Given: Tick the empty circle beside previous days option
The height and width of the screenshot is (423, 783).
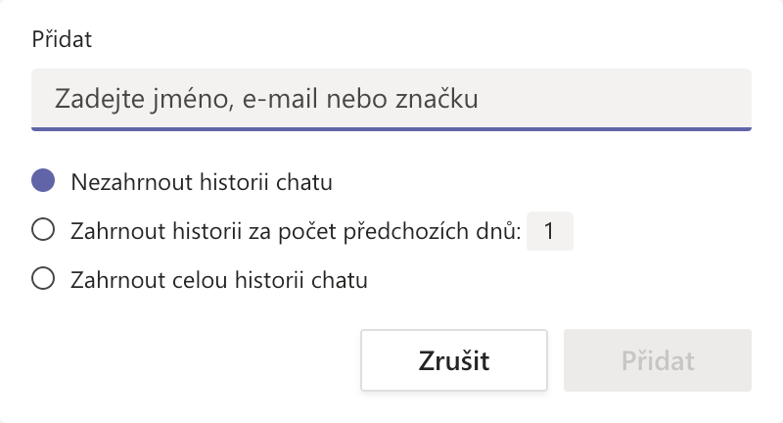Looking at the screenshot, I should (42, 231).
